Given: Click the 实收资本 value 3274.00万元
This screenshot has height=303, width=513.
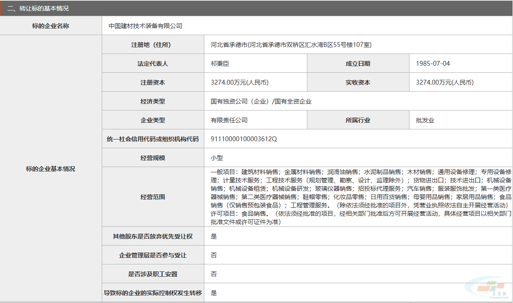Looking at the screenshot, I should (444, 82).
